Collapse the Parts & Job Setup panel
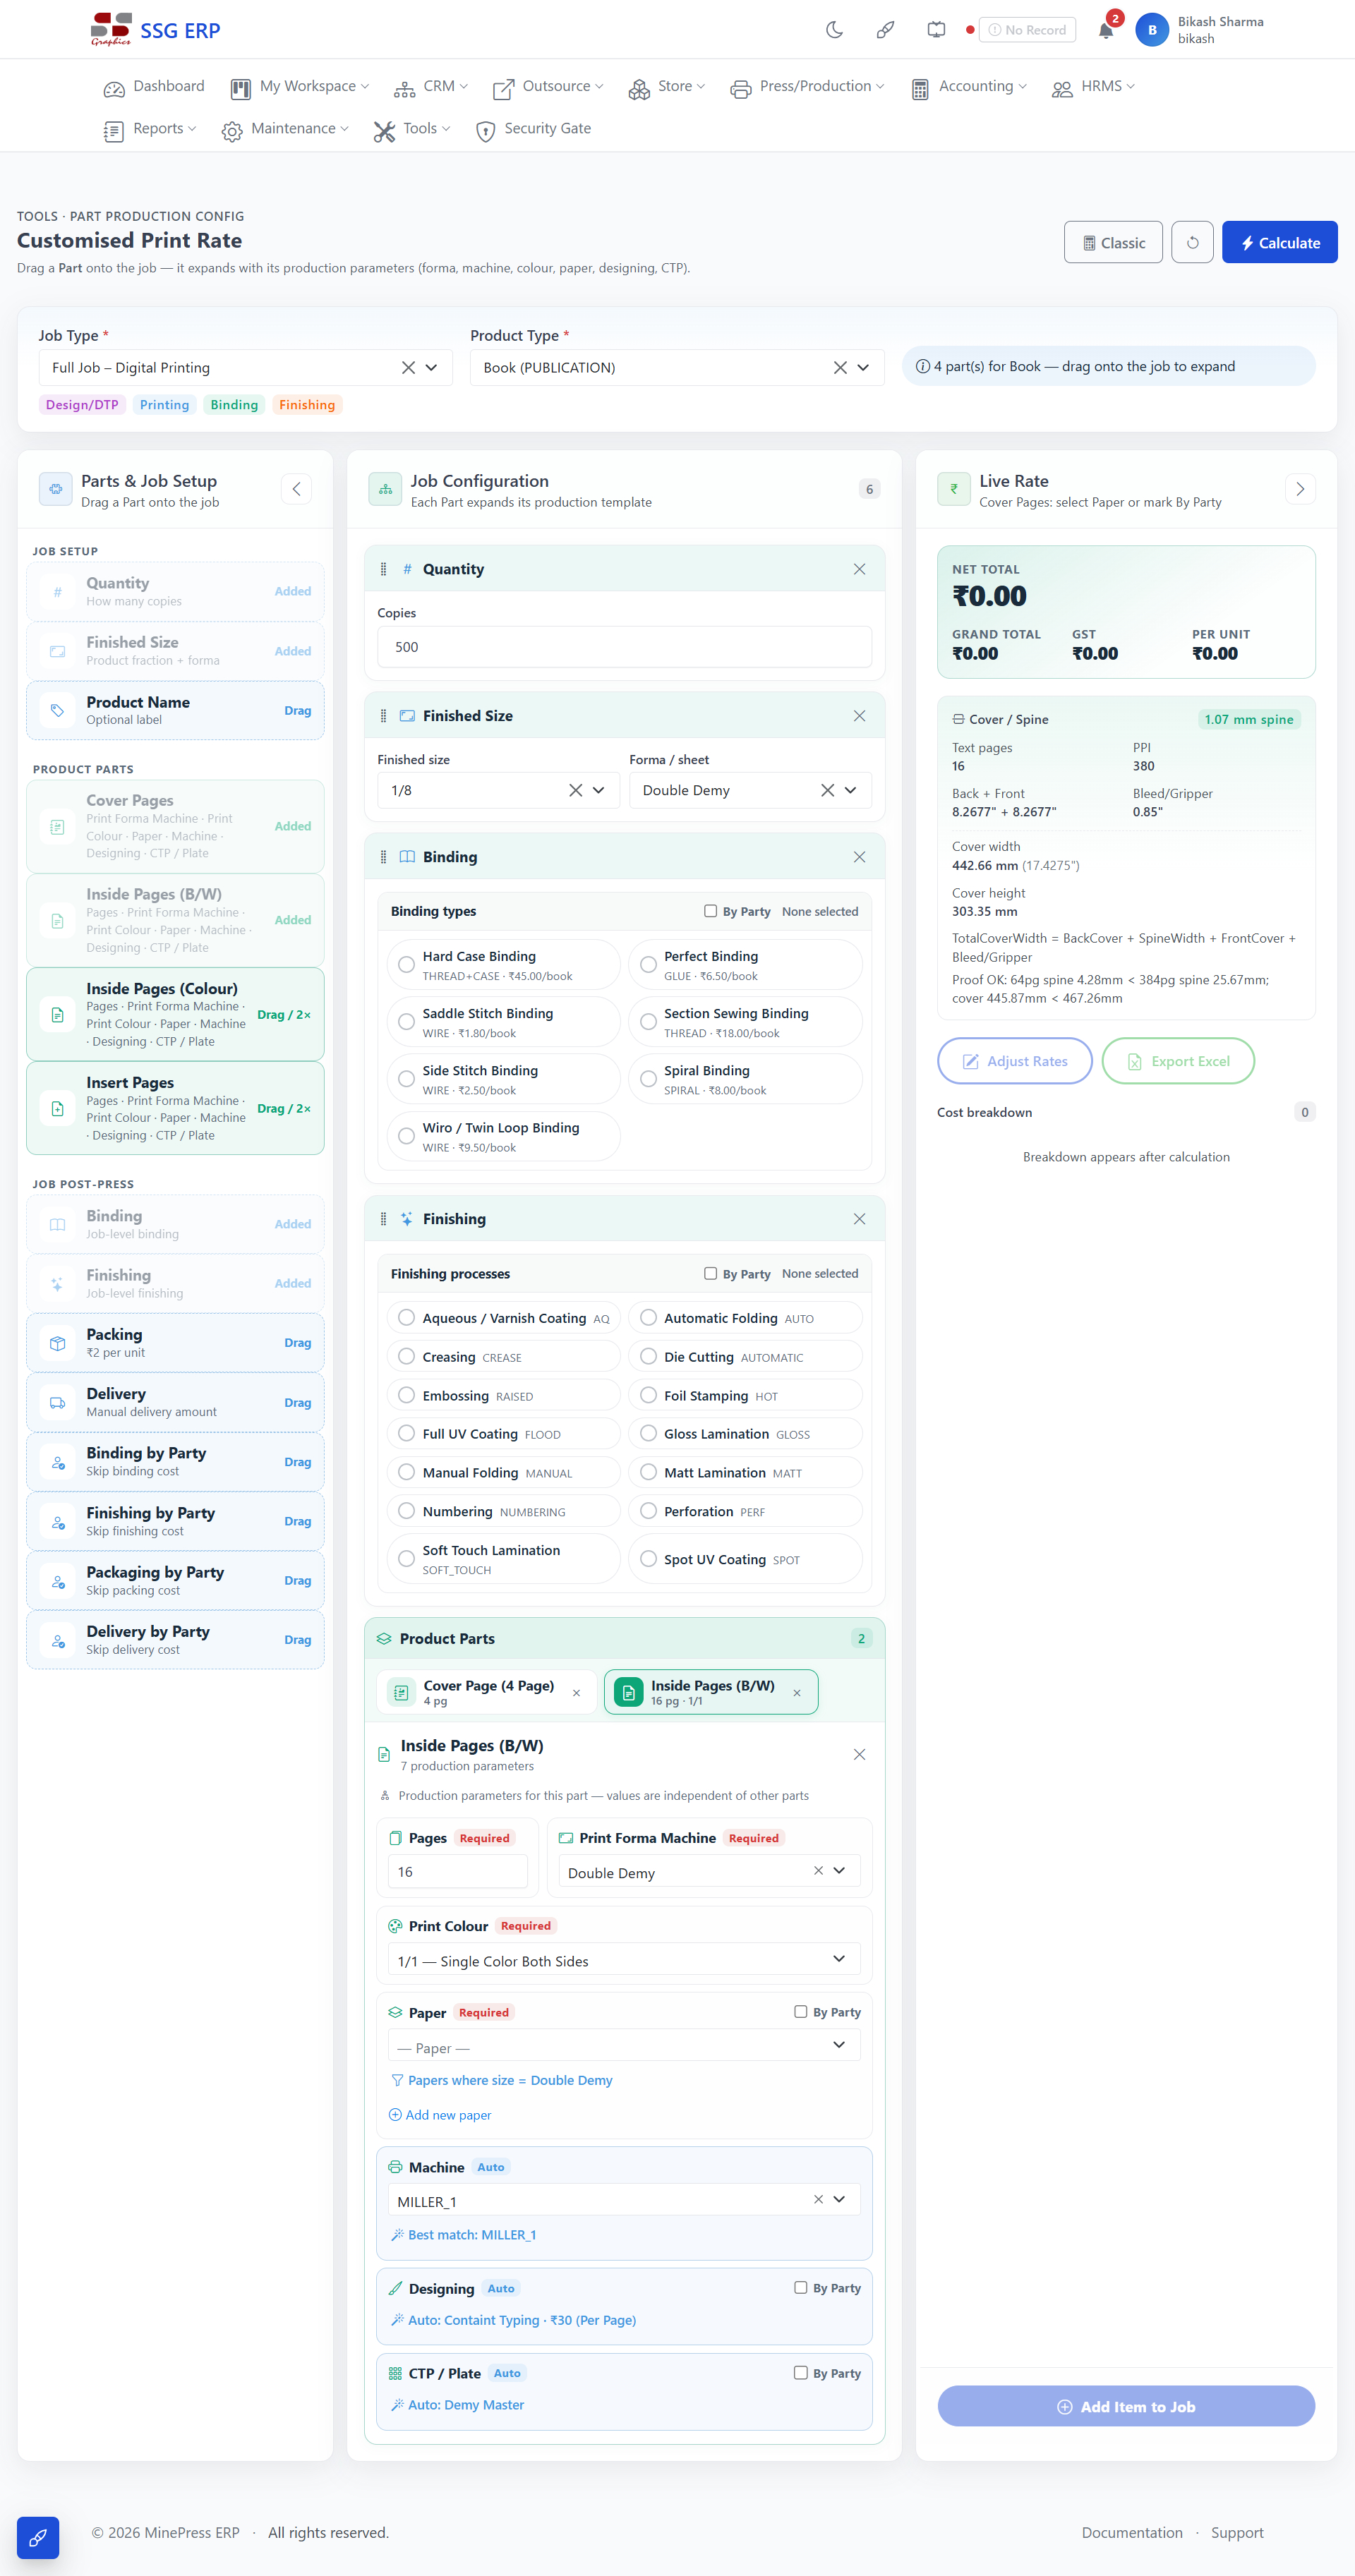Viewport: 1355px width, 2576px height. coord(296,489)
